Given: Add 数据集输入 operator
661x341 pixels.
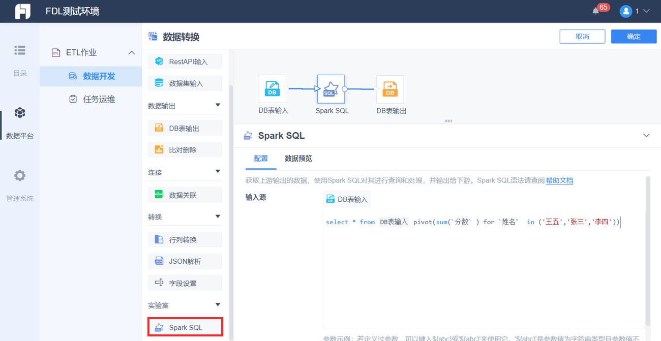Looking at the screenshot, I should click(x=185, y=83).
